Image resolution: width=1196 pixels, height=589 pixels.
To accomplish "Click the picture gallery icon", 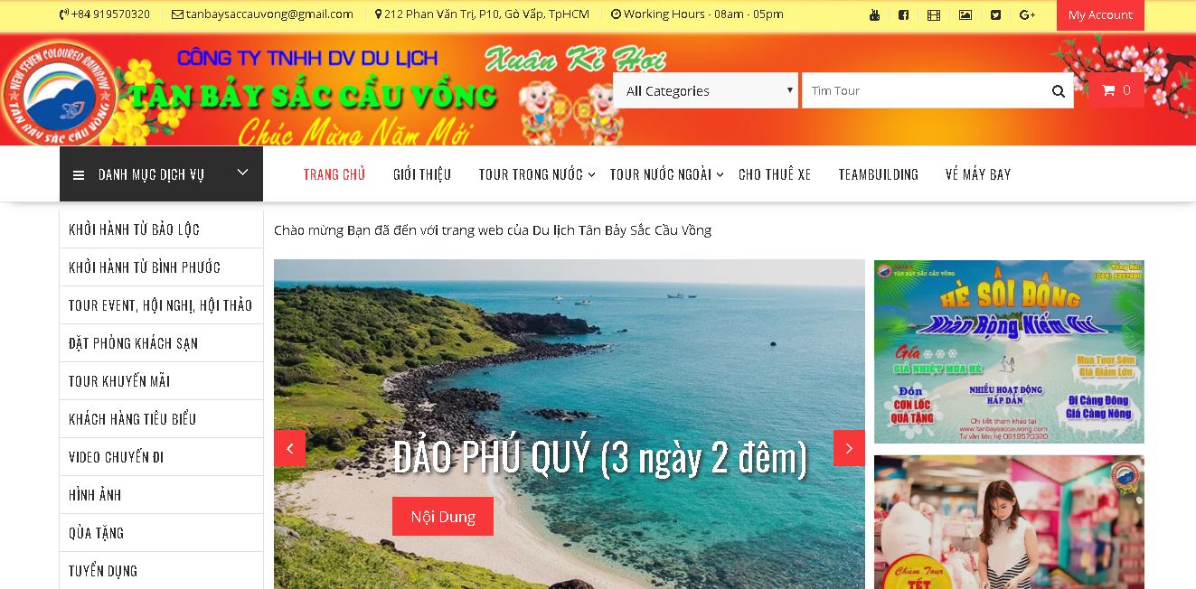I will (x=965, y=14).
